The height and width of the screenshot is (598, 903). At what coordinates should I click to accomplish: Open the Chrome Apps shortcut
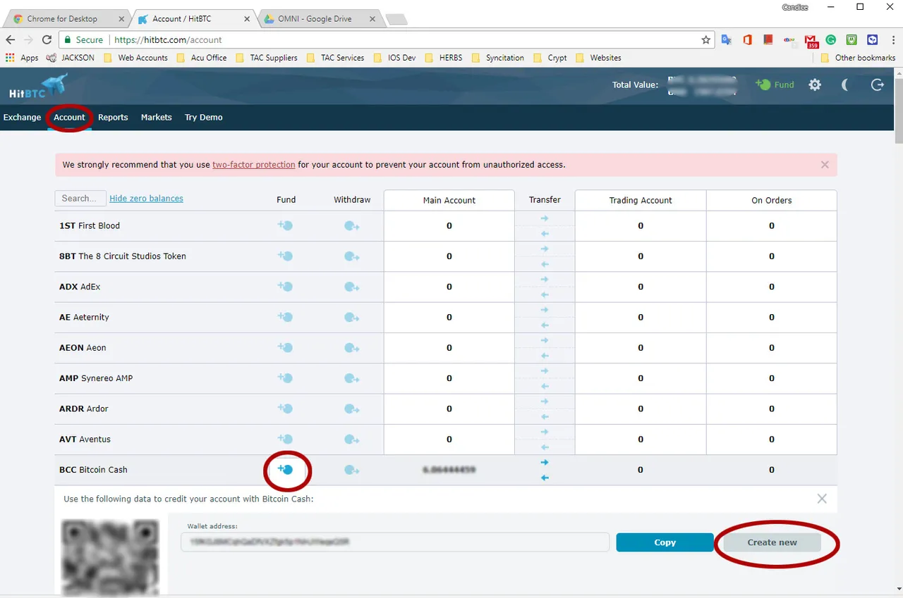(22, 58)
